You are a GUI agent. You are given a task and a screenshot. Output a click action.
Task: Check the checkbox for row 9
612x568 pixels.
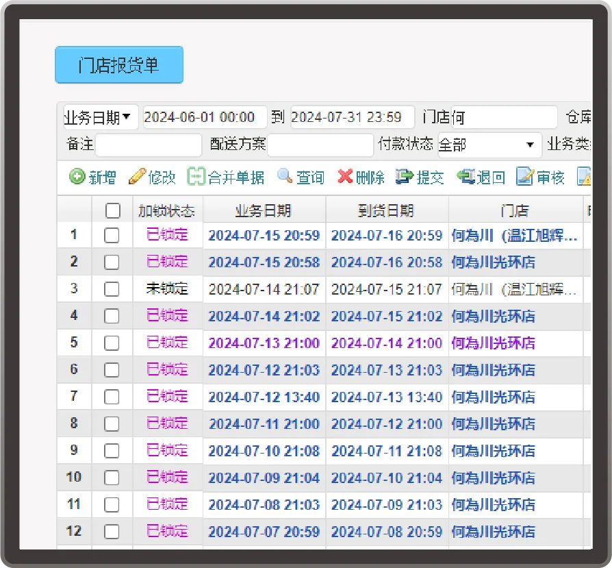click(112, 451)
